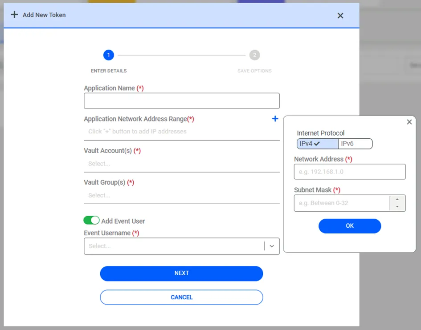Click the 'ENTER DETAILS' step label
The width and height of the screenshot is (421, 330).
tap(109, 71)
